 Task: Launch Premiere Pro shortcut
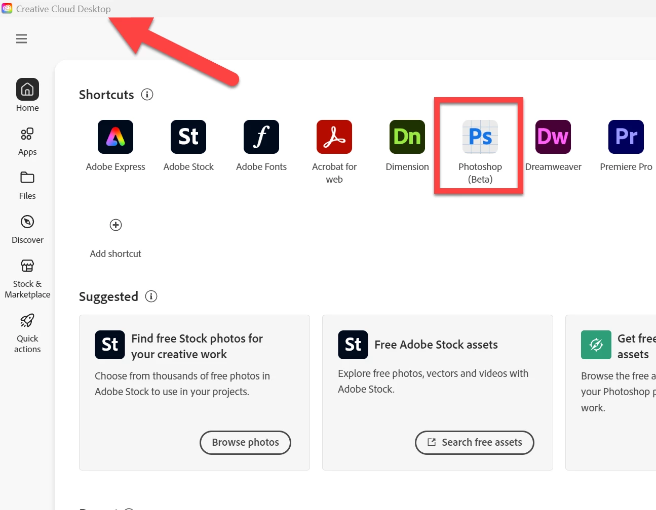point(626,146)
